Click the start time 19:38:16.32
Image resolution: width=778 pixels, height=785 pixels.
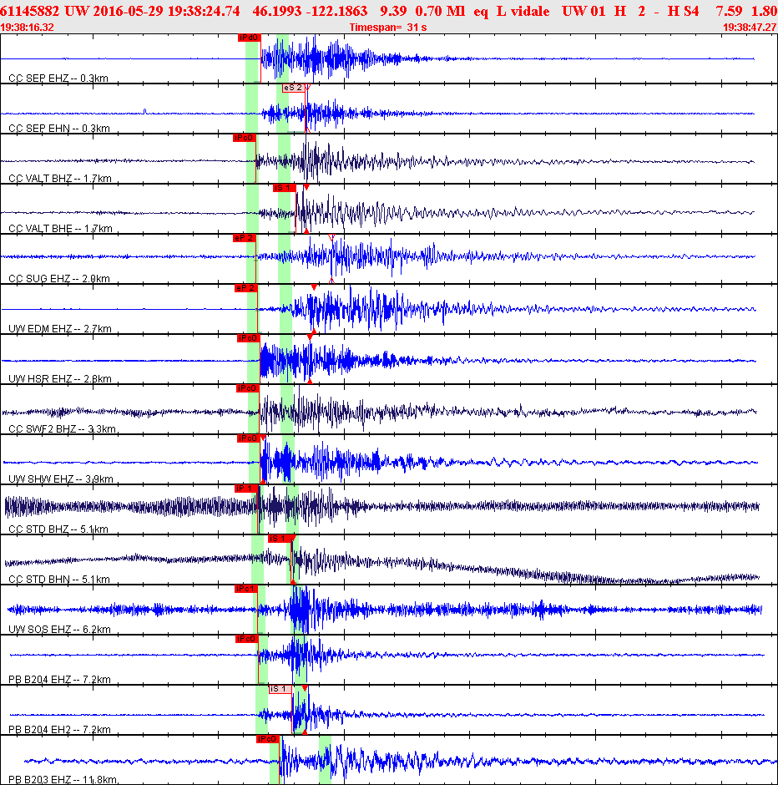[27, 27]
